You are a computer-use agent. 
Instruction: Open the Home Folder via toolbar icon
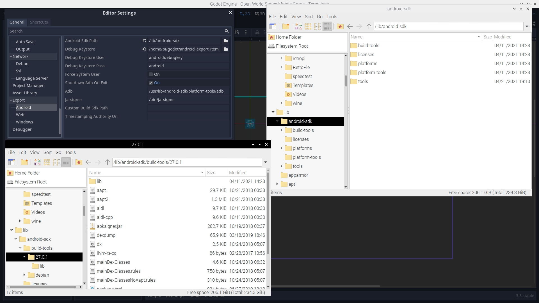coord(340,26)
